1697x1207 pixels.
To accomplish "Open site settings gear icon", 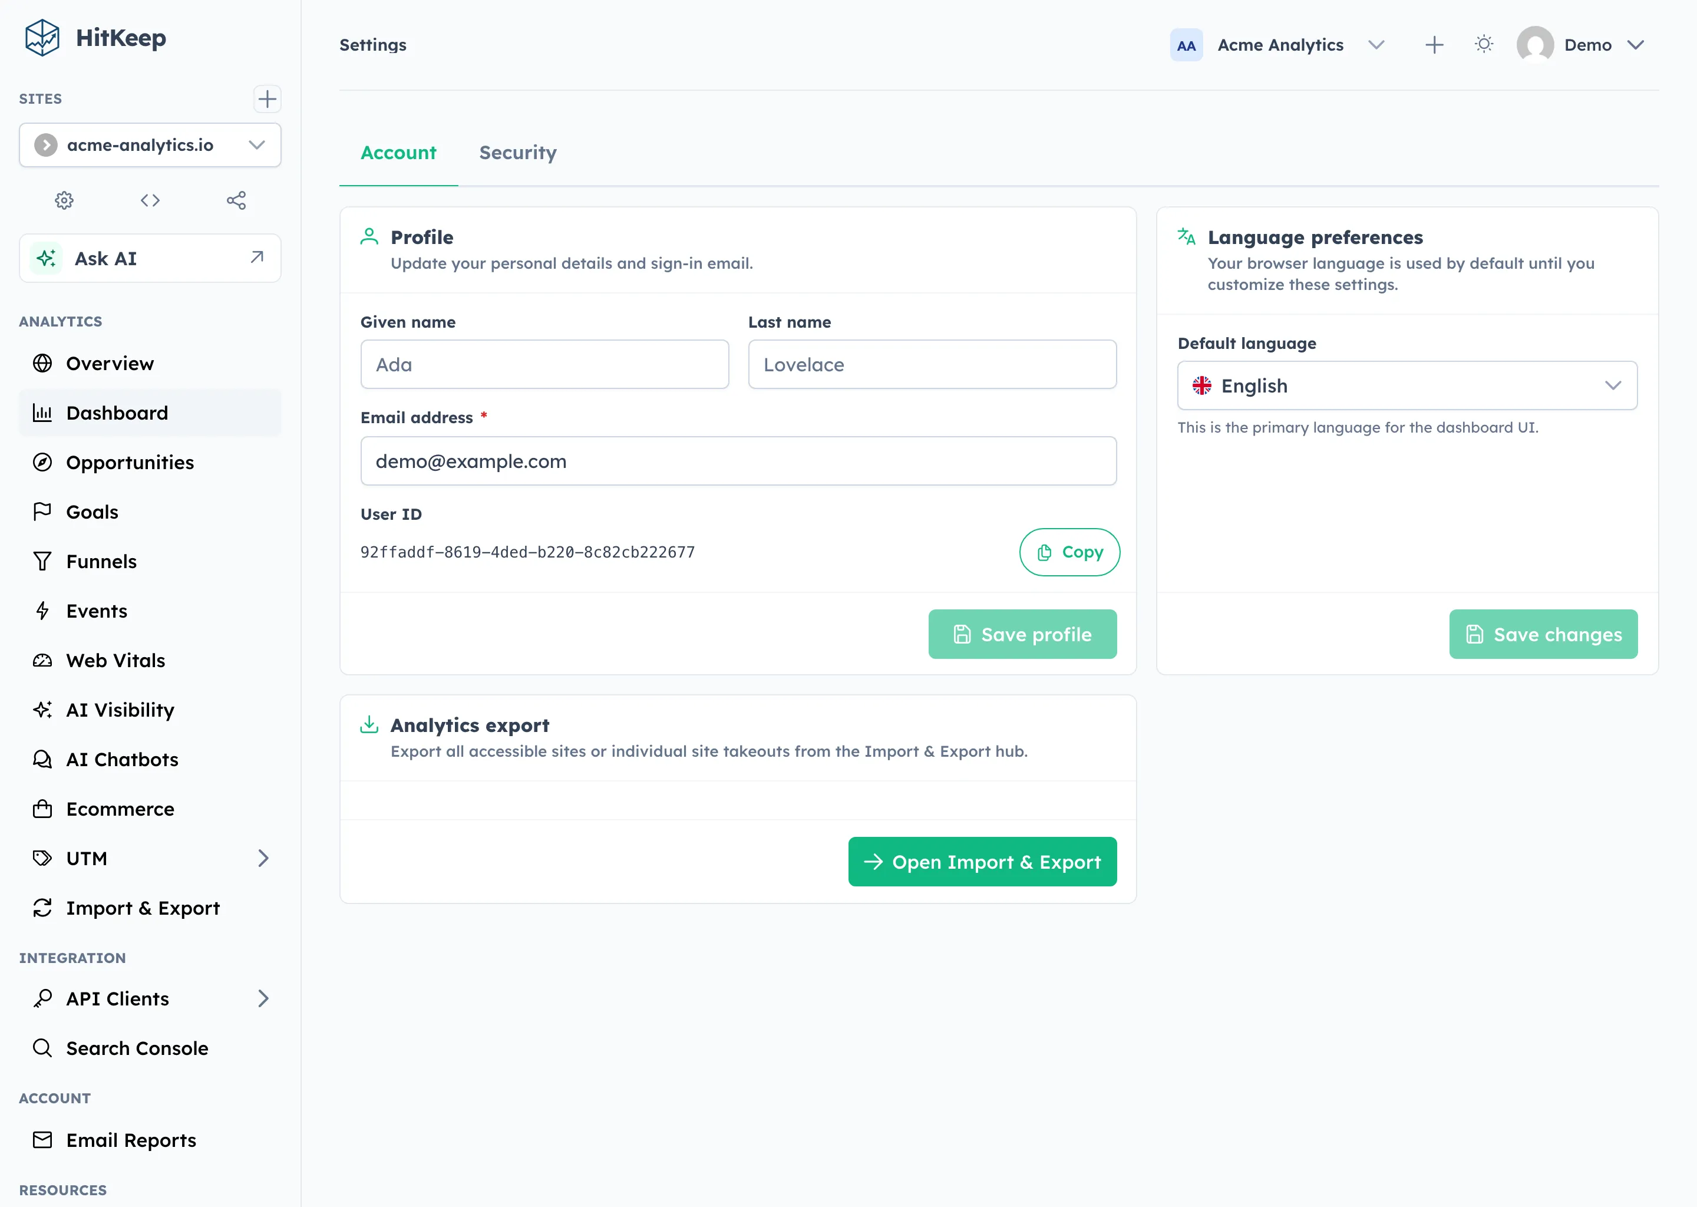I will [65, 200].
